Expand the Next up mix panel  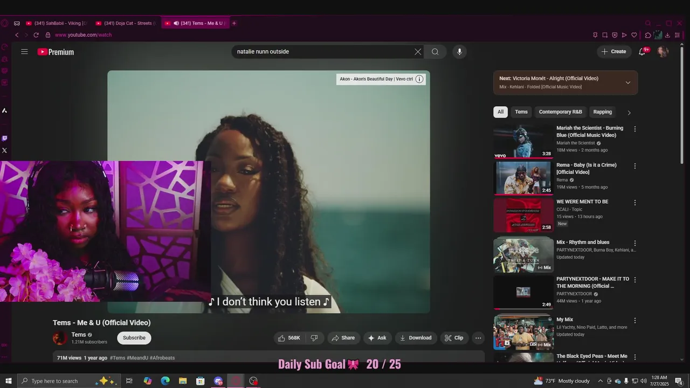click(628, 82)
